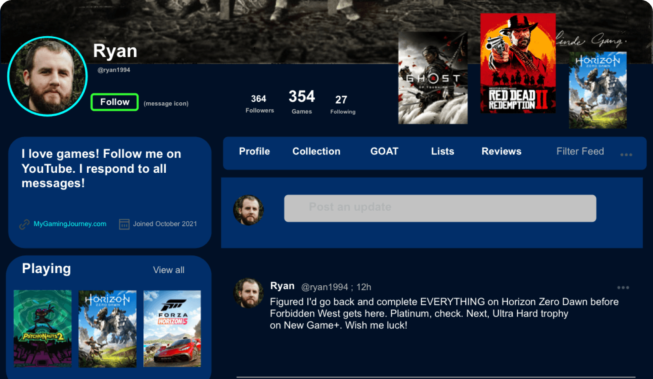The image size is (653, 379).
Task: Open the three-dot menu in tab bar
Action: 626,154
